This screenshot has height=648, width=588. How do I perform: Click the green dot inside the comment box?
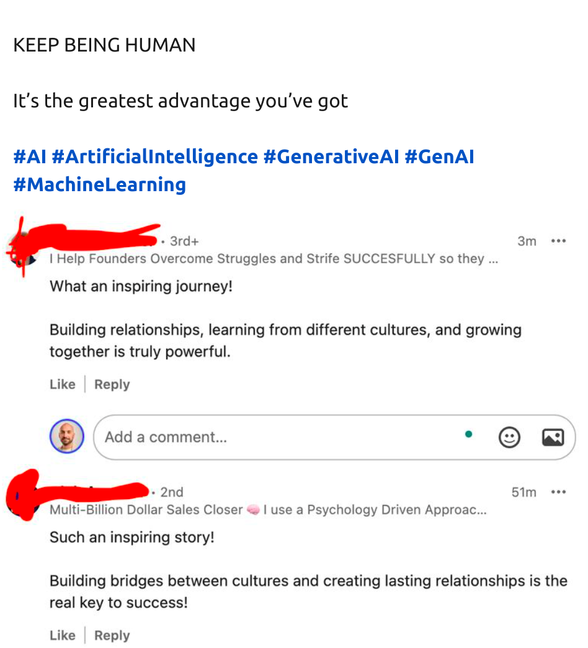point(469,434)
